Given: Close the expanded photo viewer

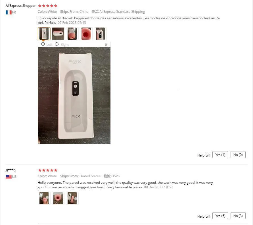Looking at the screenshot, I should click(x=106, y=44).
